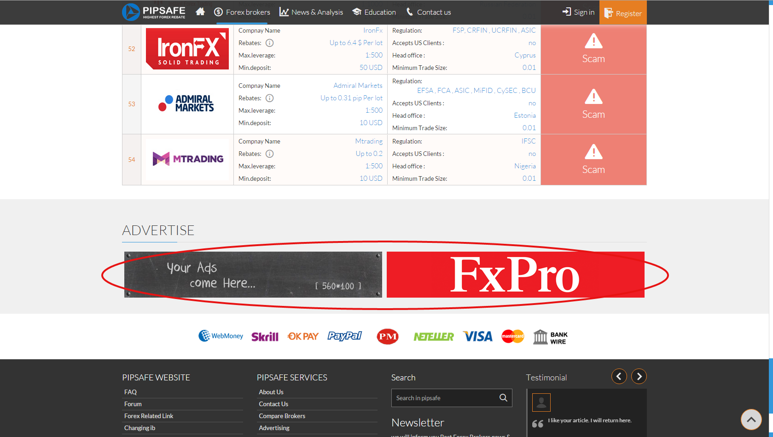Click the IronFX logo
773x437 pixels.
pyautogui.click(x=187, y=49)
